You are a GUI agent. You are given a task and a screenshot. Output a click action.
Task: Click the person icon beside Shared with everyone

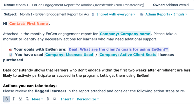[x=93, y=14]
